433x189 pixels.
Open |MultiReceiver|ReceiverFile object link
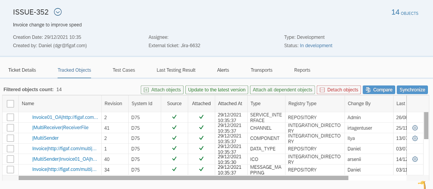(x=60, y=127)
